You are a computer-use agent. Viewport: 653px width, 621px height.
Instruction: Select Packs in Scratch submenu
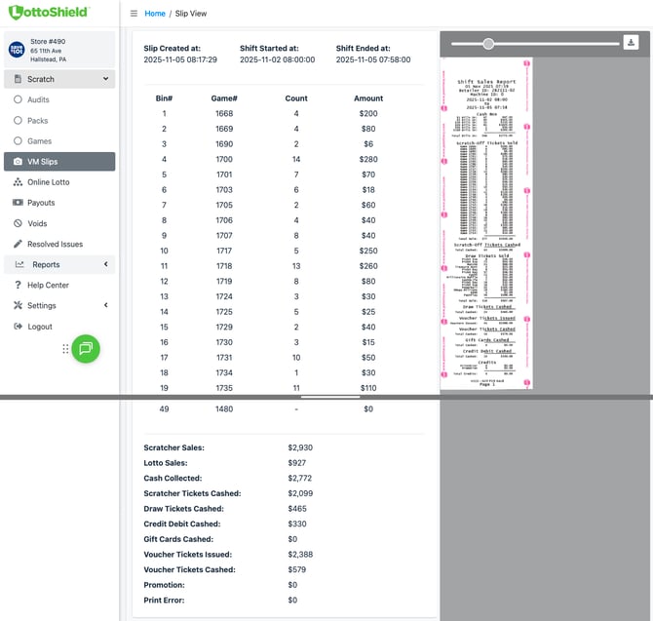click(x=37, y=120)
